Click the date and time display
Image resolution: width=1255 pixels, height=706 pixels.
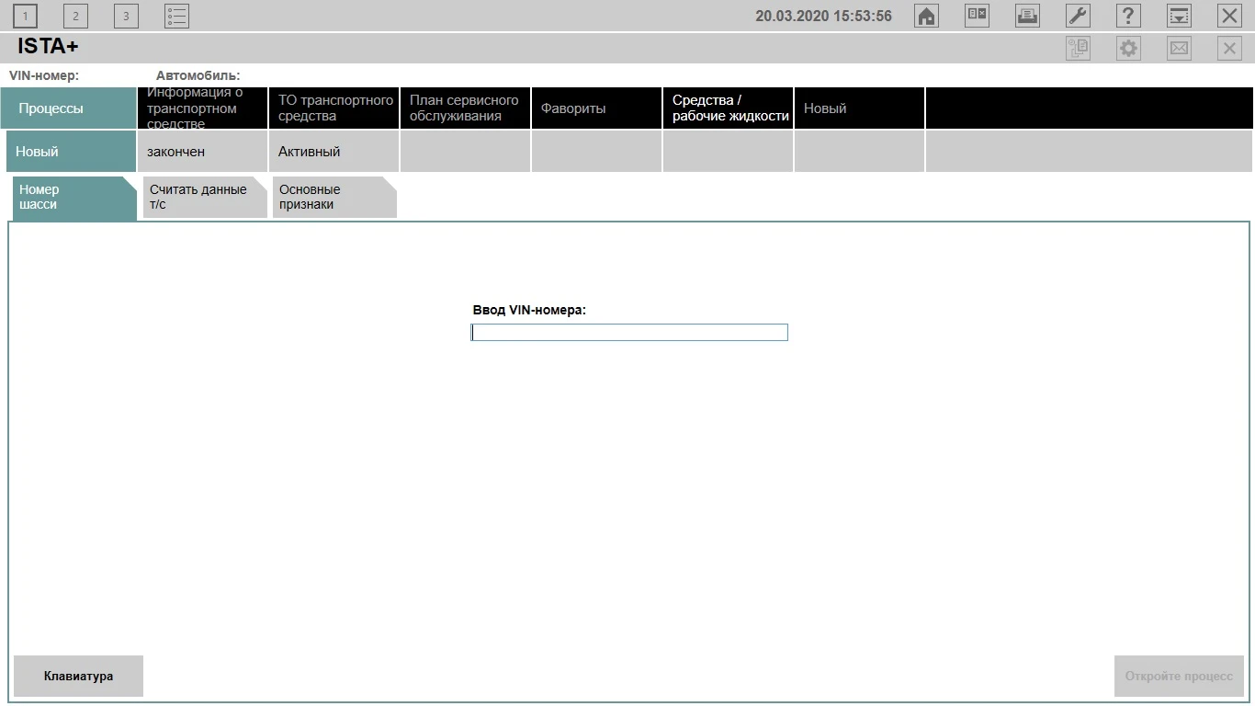coord(823,17)
